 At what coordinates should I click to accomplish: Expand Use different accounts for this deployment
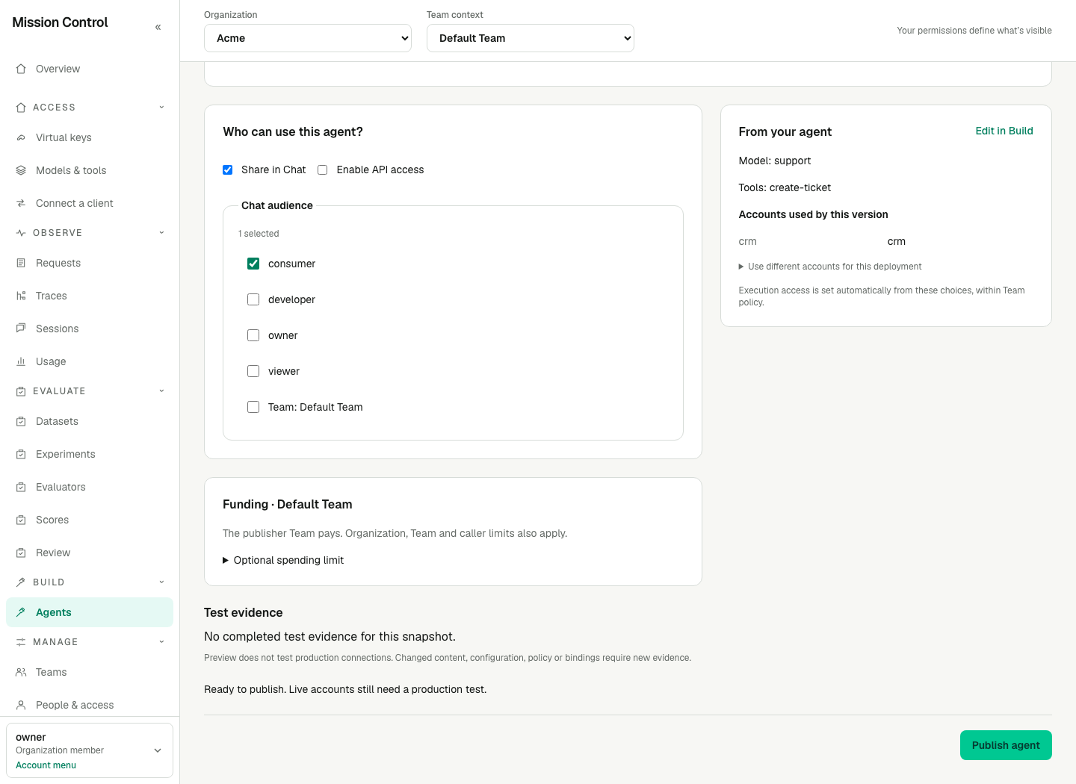click(830, 267)
